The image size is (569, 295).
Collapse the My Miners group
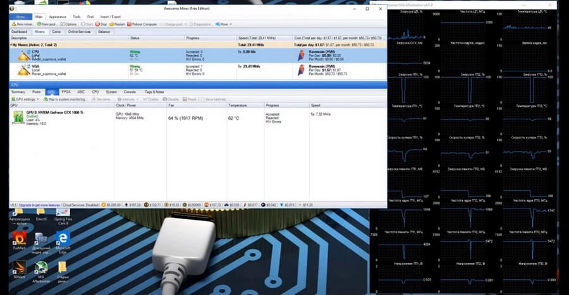11,45
